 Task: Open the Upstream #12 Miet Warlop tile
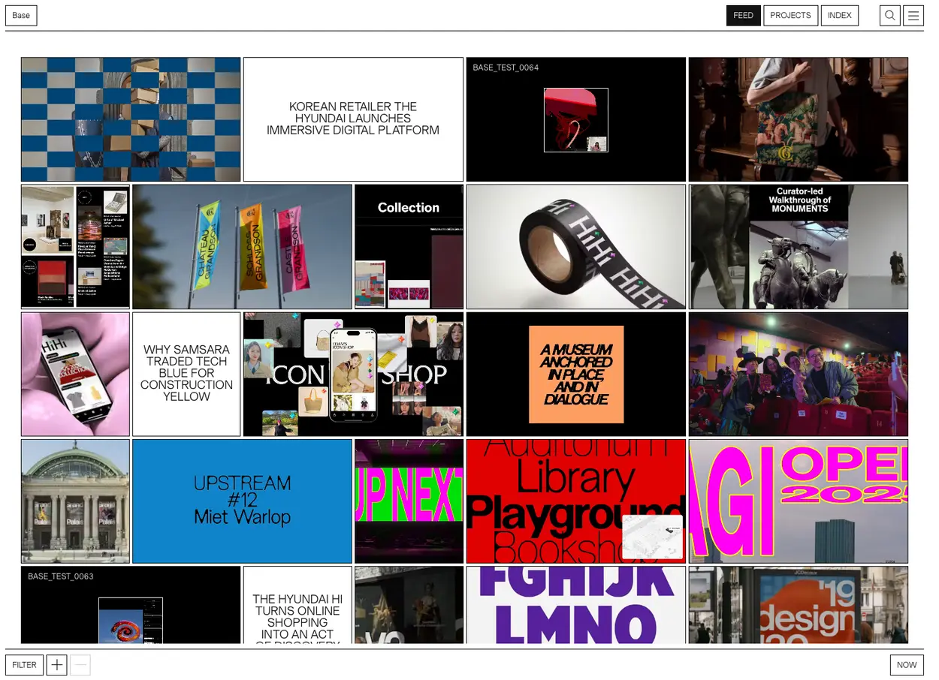[242, 501]
